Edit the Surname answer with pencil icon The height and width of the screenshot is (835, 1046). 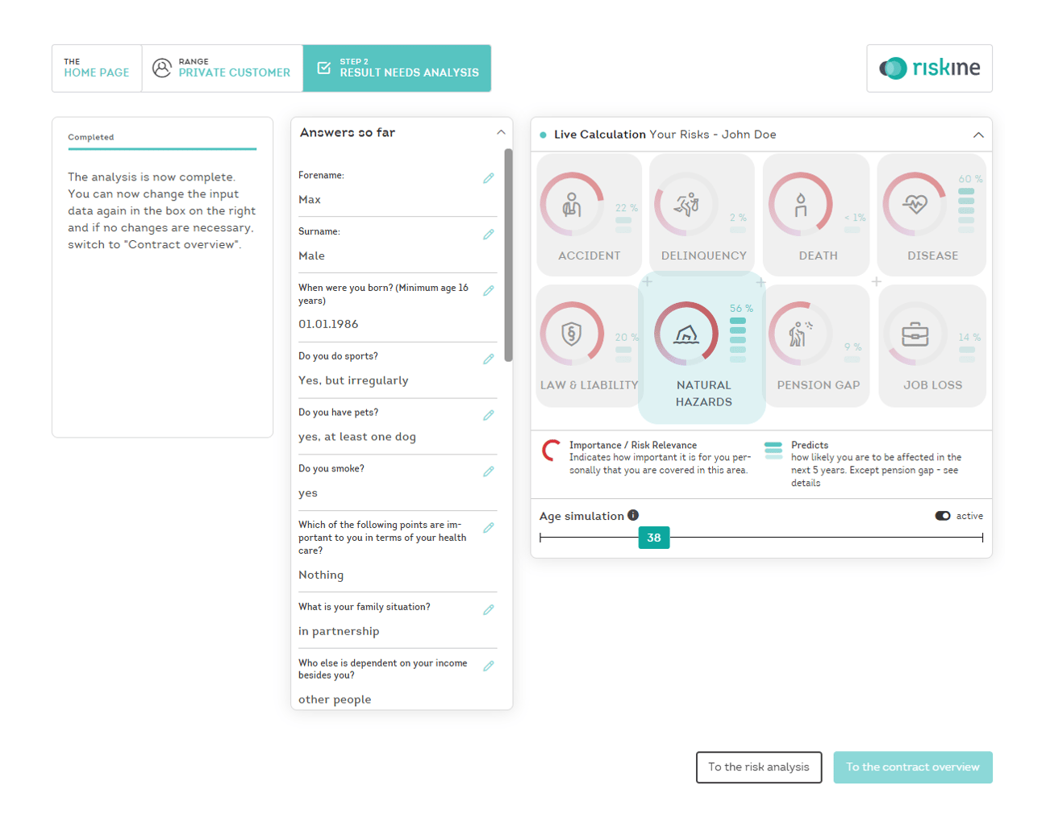[x=489, y=235]
